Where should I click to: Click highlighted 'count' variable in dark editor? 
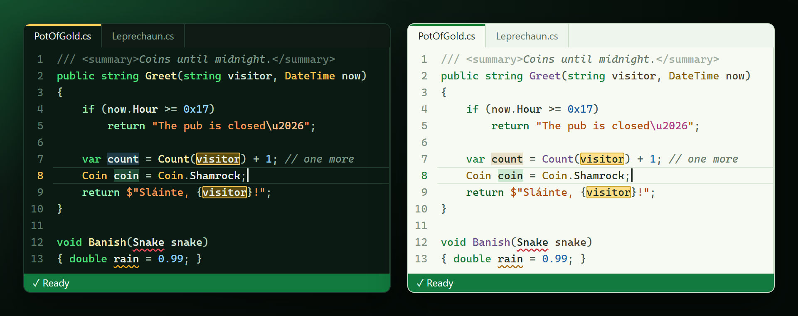point(123,159)
